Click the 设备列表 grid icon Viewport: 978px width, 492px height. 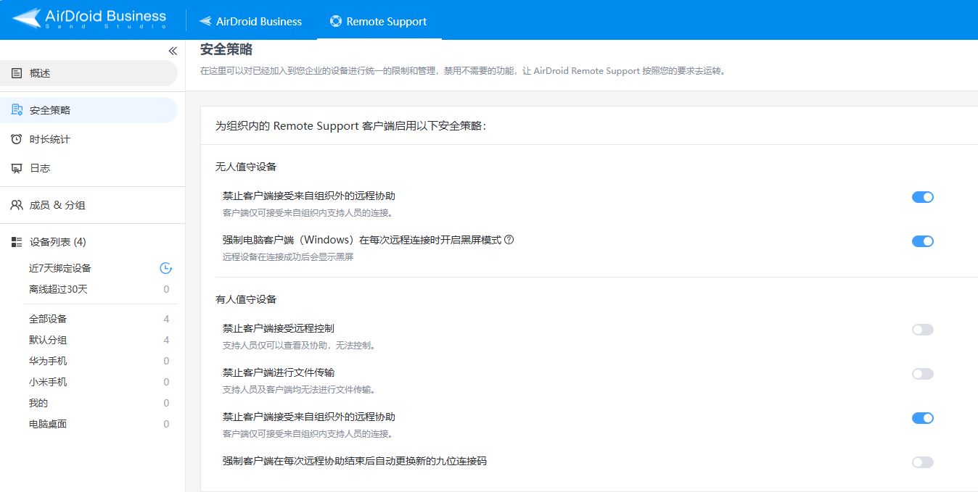[x=17, y=242]
